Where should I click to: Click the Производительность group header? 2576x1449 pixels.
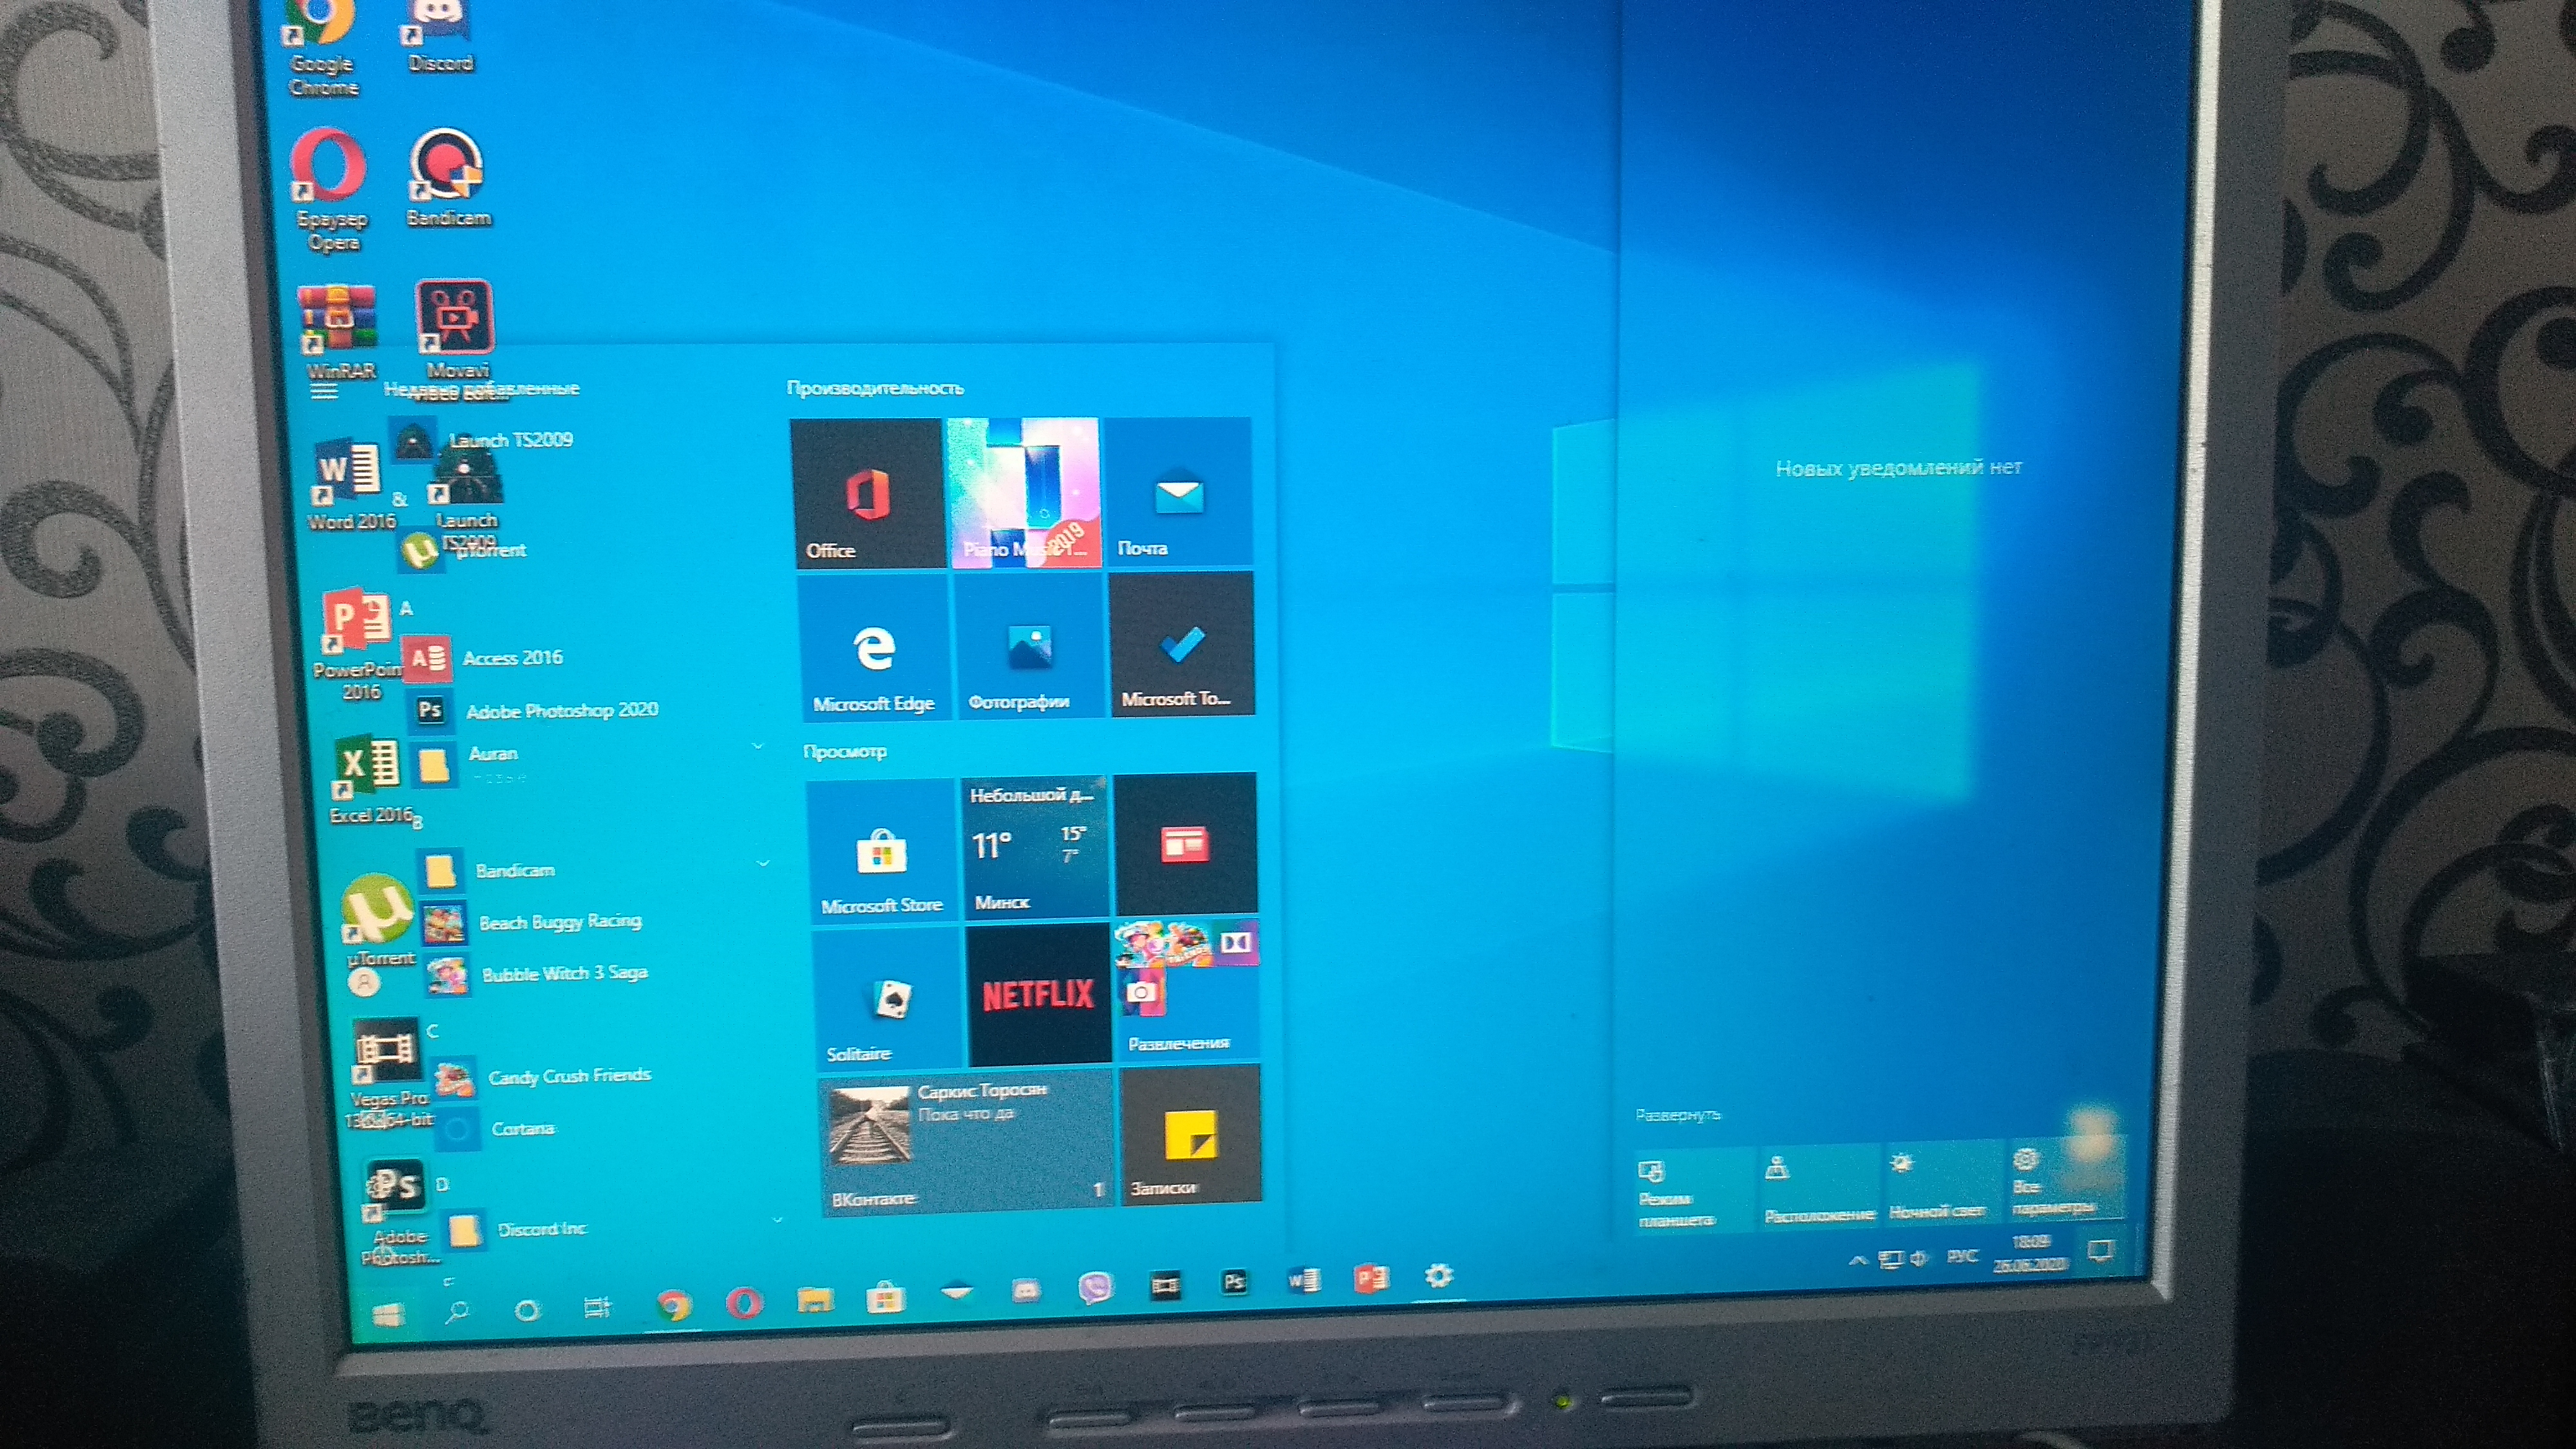click(x=875, y=388)
